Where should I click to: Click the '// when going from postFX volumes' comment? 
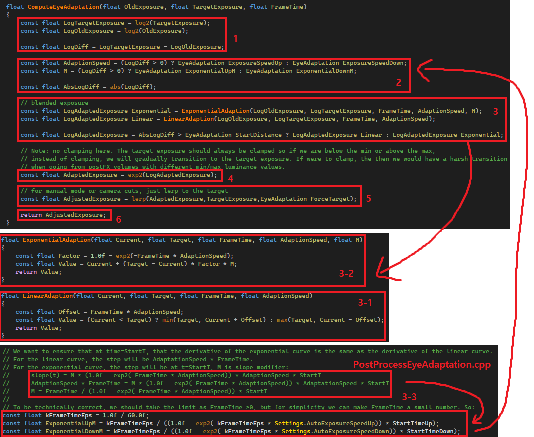[x=152, y=167]
